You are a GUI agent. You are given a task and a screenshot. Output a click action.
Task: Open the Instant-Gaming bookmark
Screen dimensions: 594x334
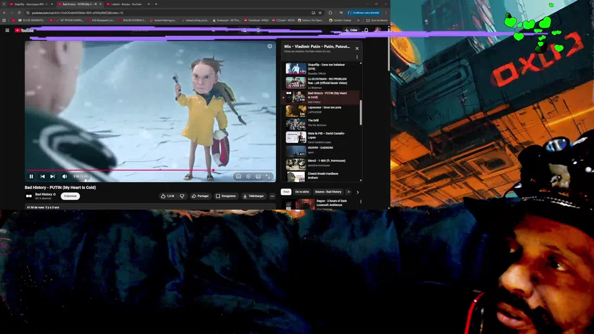(x=163, y=20)
